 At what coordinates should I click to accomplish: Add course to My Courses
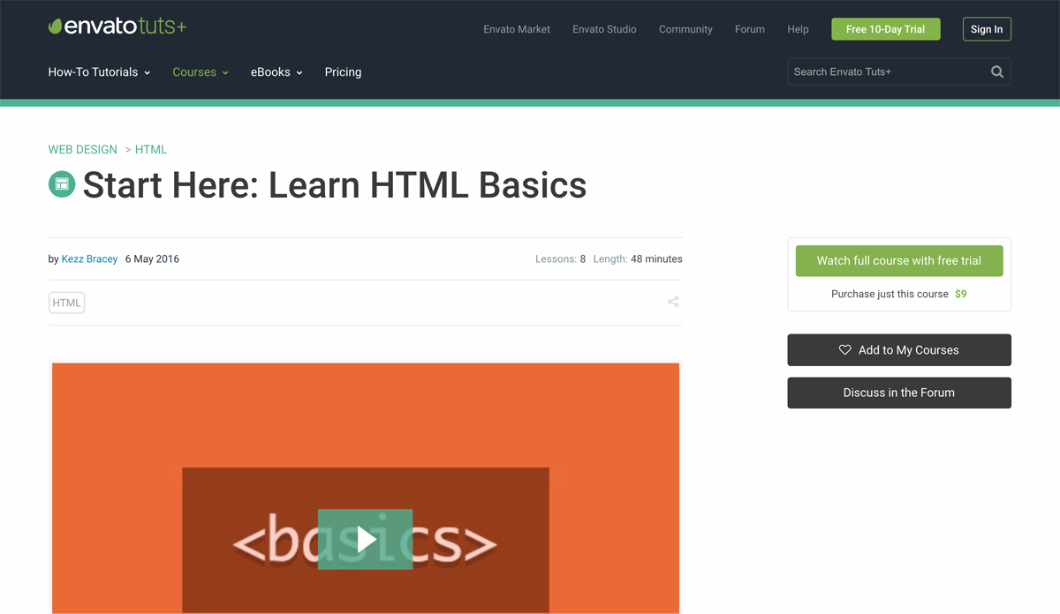click(898, 350)
